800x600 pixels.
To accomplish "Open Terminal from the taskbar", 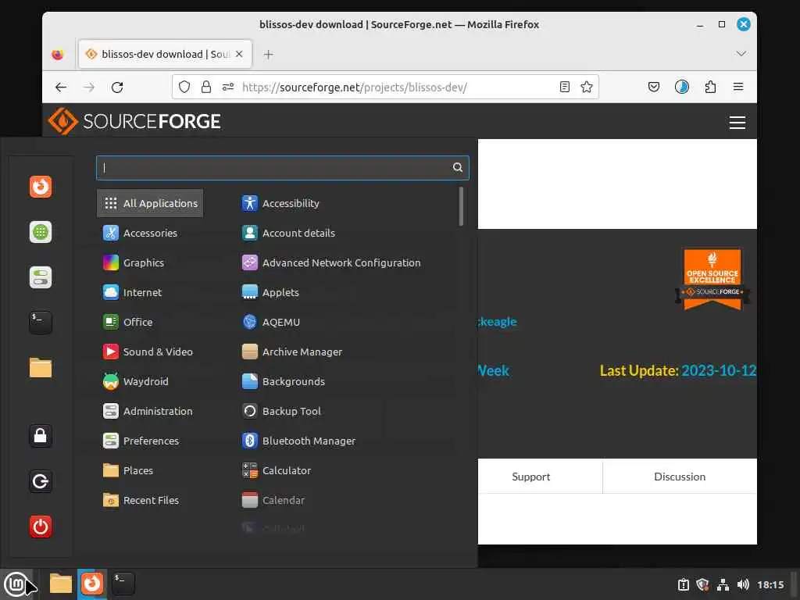I will click(123, 584).
